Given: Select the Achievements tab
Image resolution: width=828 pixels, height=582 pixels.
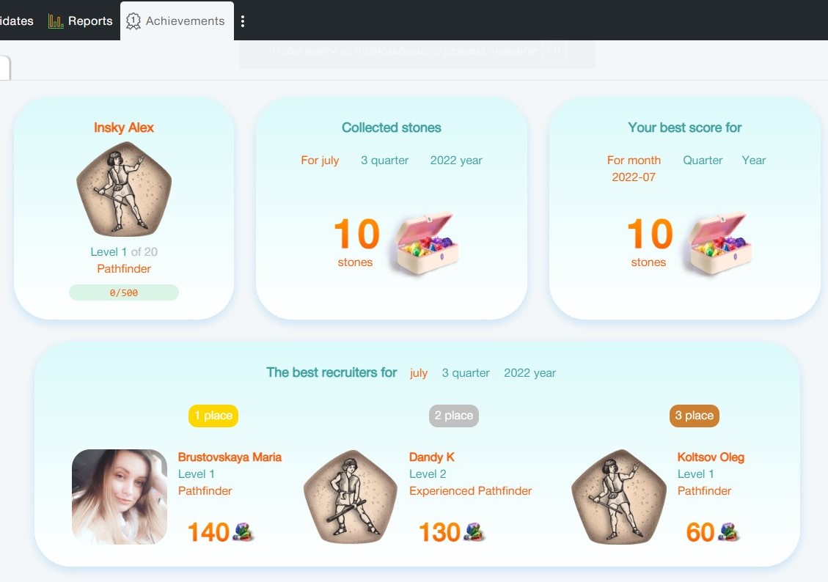Looking at the screenshot, I should [177, 21].
